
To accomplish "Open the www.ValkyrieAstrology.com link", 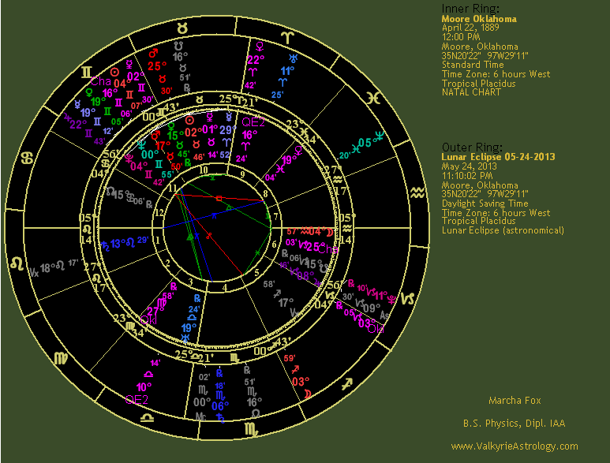I will pos(514,446).
